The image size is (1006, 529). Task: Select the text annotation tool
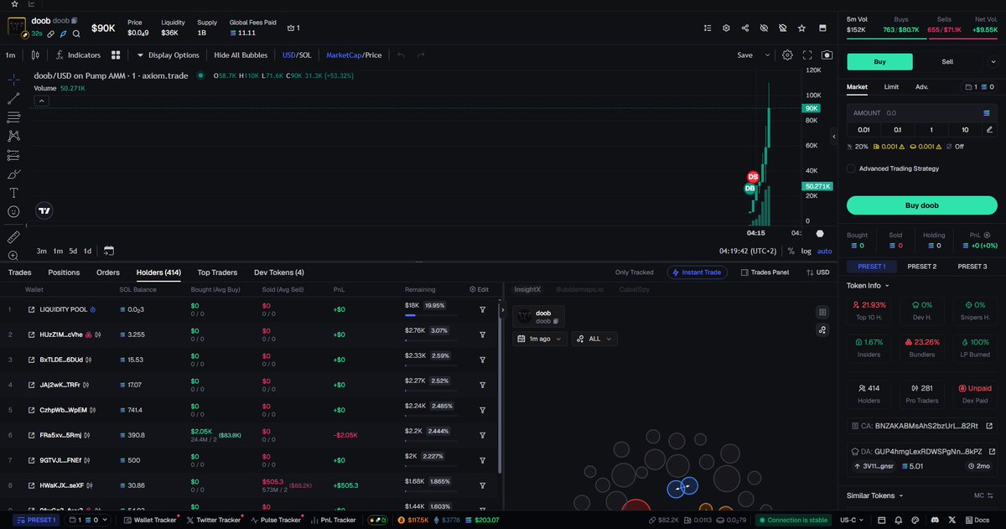coord(13,193)
